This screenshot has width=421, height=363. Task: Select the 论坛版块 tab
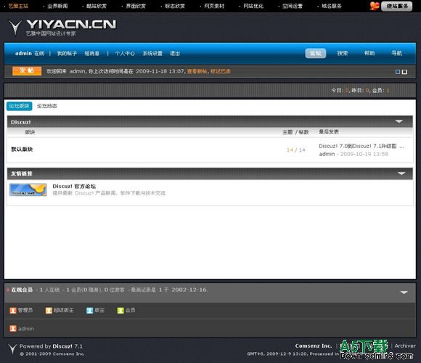click(20, 106)
